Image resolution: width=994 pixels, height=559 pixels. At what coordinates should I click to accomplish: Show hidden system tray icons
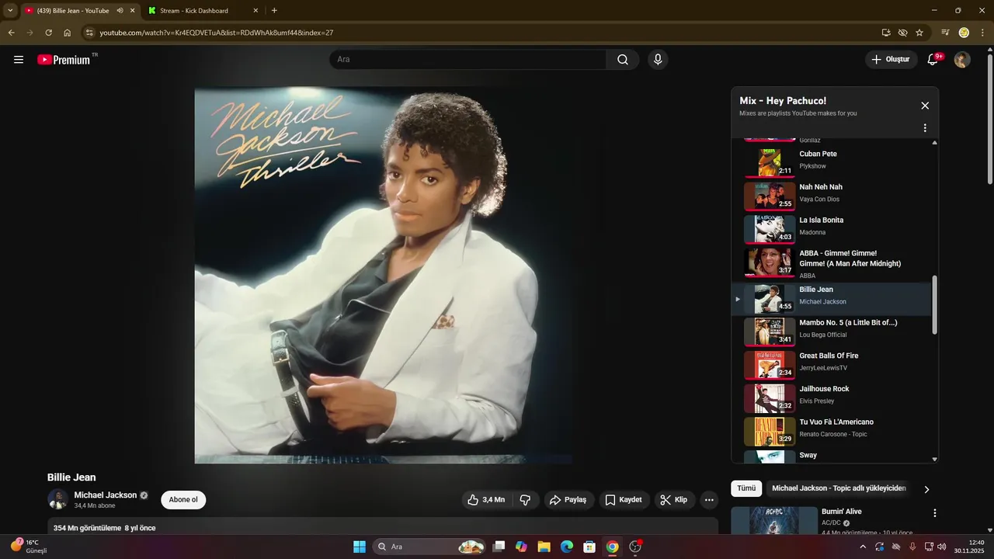tap(863, 547)
